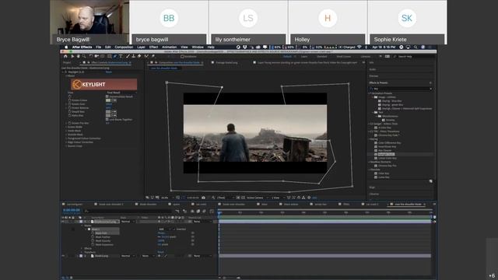Toggle Unpremultiply Result checkbox
This screenshot has height=280, width=498.
[x=107, y=96]
